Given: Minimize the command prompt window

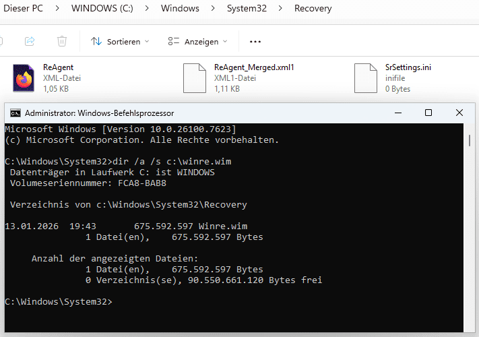Looking at the screenshot, I should click(x=397, y=113).
